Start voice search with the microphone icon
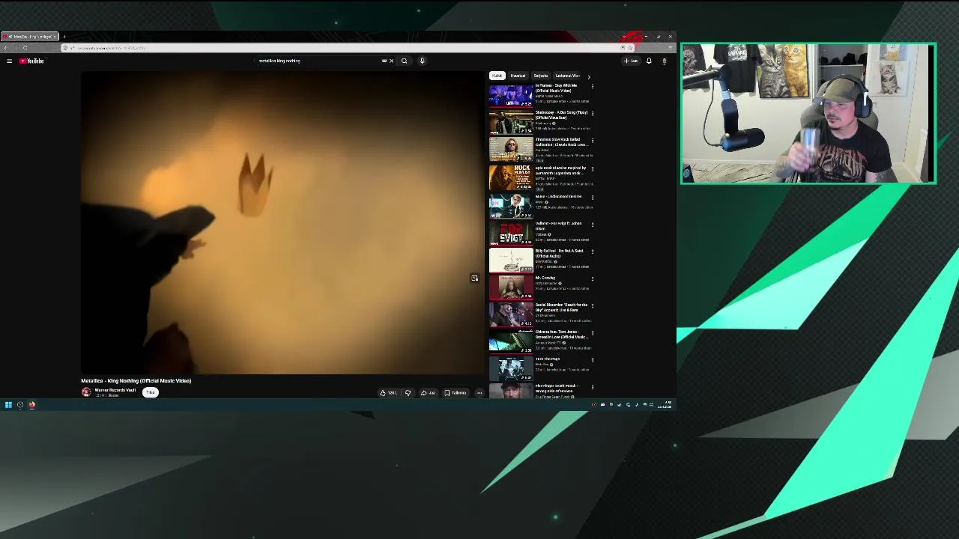 click(x=422, y=61)
